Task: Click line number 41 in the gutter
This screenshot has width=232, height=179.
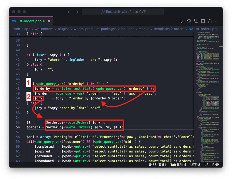Action: tap(18, 55)
